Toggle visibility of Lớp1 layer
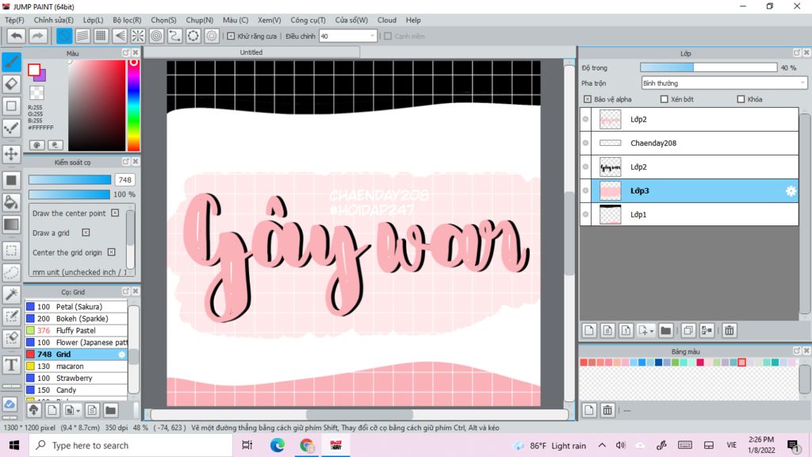 (x=586, y=214)
